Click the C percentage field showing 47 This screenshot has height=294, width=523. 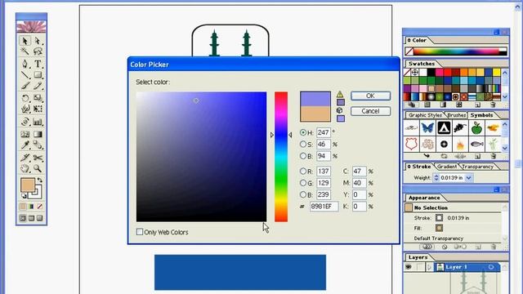point(359,171)
